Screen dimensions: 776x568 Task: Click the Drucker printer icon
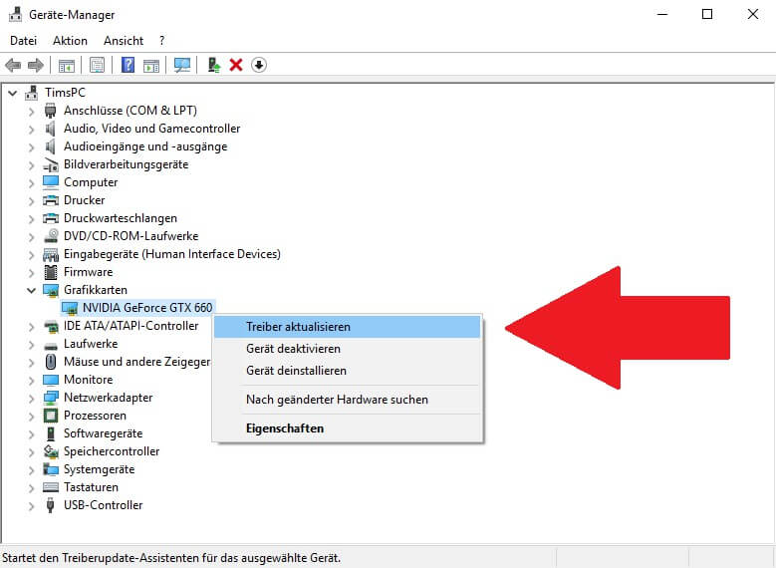[x=51, y=200]
